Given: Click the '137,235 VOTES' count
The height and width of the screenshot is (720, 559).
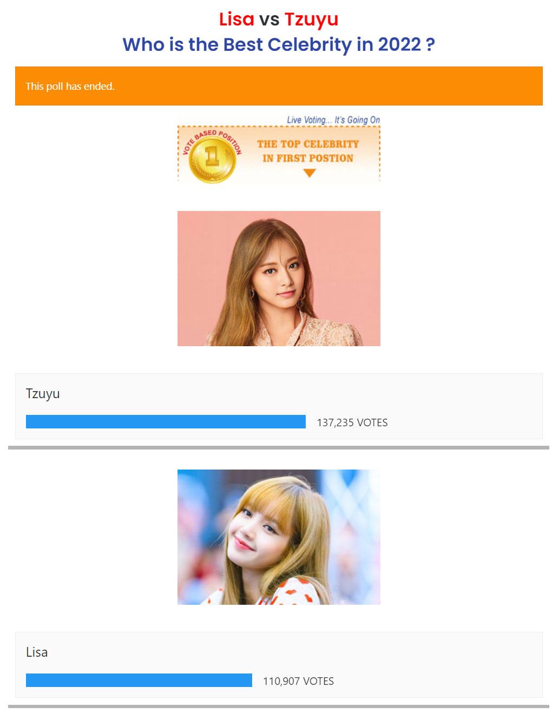Looking at the screenshot, I should [352, 422].
